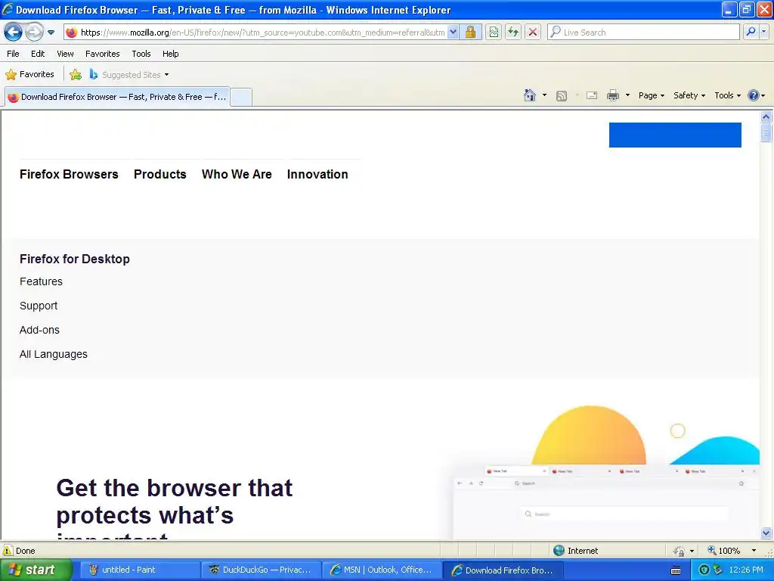Open the Favorites menu in menu bar

[103, 54]
